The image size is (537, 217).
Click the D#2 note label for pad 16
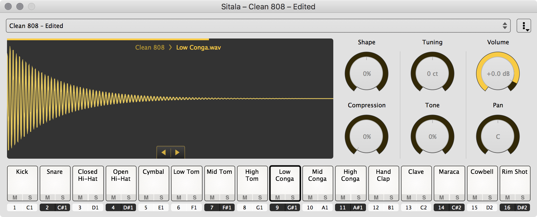pyautogui.click(x=522, y=208)
